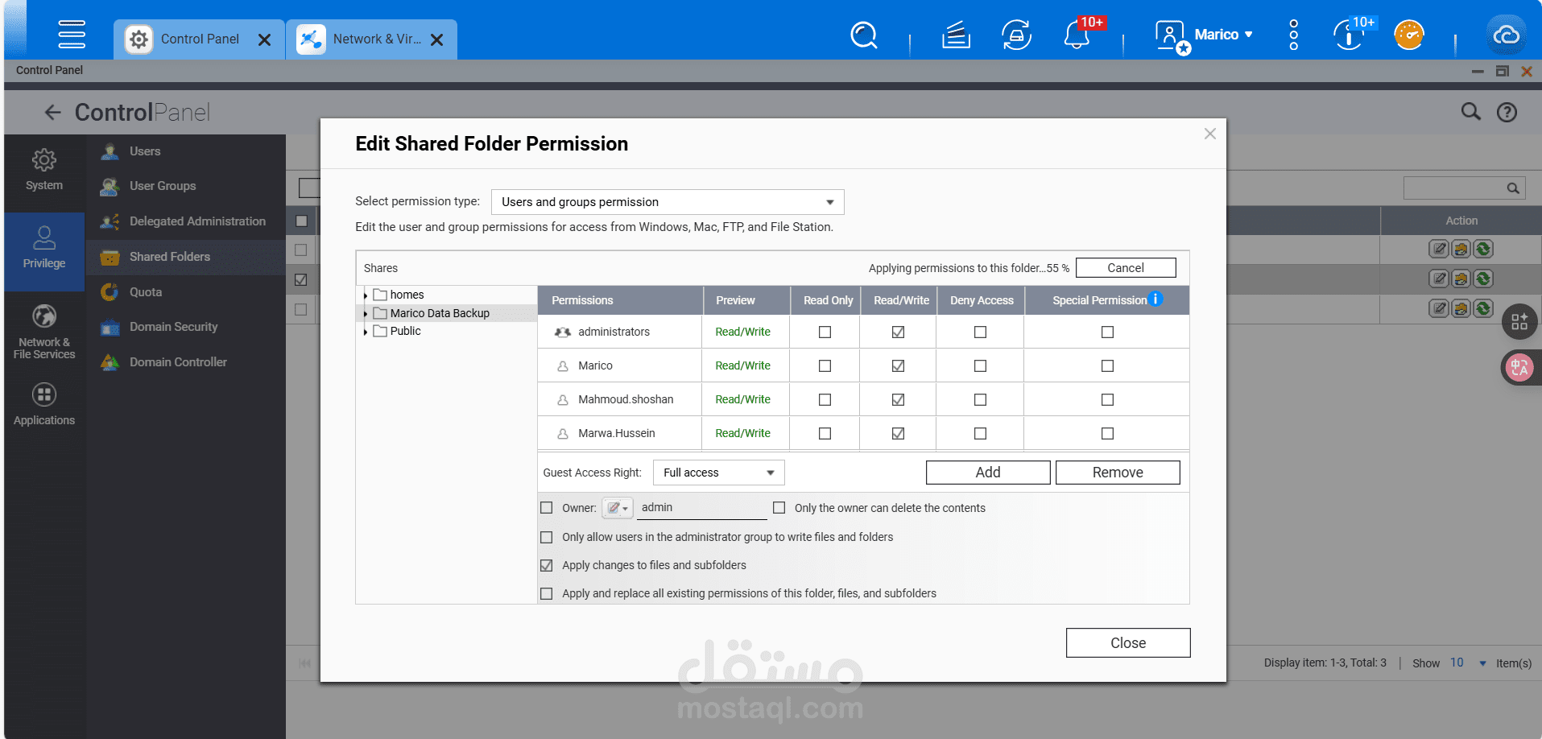The image size is (1542, 739).
Task: Open the more options vertical dots
Action: coord(1293,35)
